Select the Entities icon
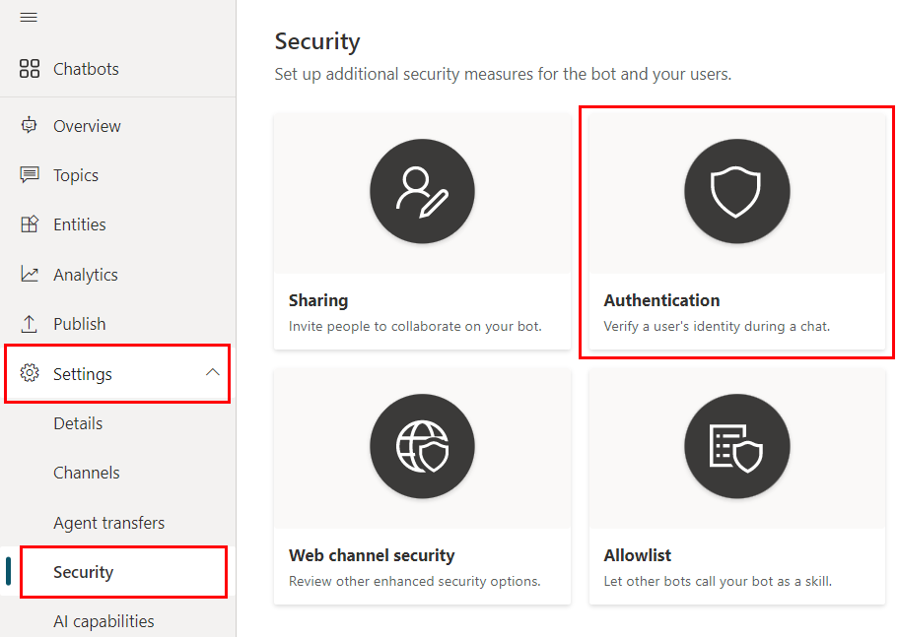The height and width of the screenshot is (637, 898). (28, 224)
